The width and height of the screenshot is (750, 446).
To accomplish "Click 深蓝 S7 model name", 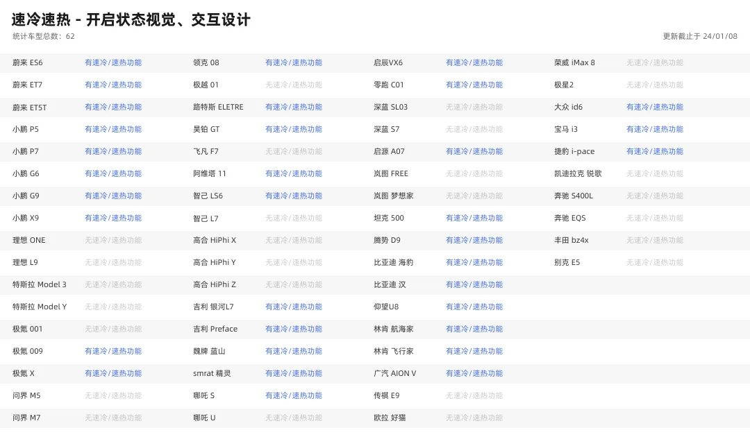I will click(x=387, y=130).
